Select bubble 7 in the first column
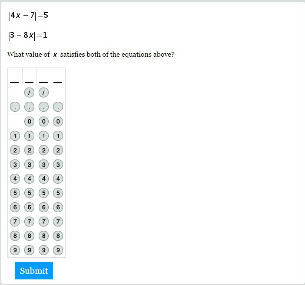Screen dimensions: 305x285 click(15, 222)
